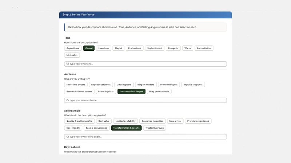This screenshot has height=163, width=291.
Task: Toggle the Sophisticated tone chip
Action: (x=155, y=48)
